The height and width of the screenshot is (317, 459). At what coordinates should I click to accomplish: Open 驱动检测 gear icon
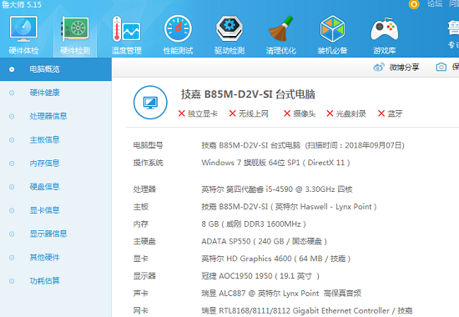tap(229, 28)
